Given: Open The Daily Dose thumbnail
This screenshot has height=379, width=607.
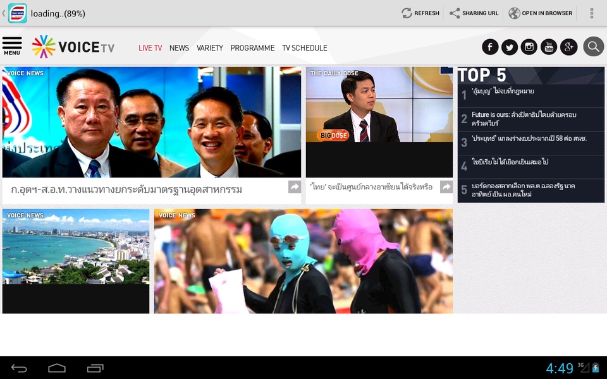Looking at the screenshot, I should 379,122.
